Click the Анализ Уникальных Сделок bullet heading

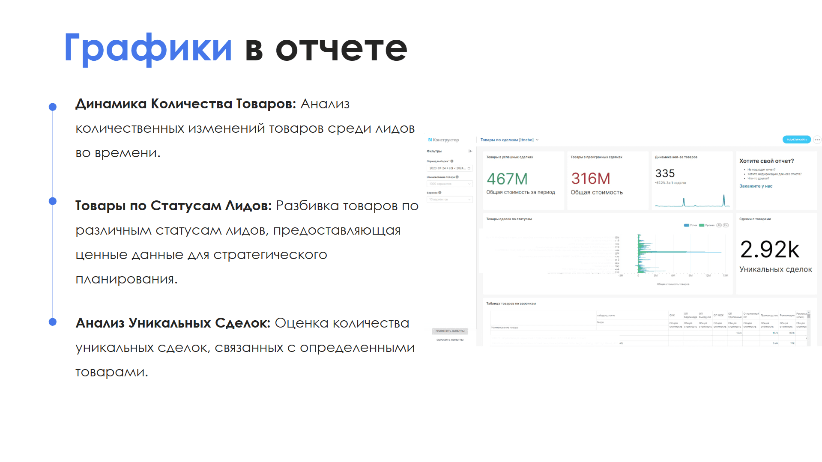pos(173,323)
